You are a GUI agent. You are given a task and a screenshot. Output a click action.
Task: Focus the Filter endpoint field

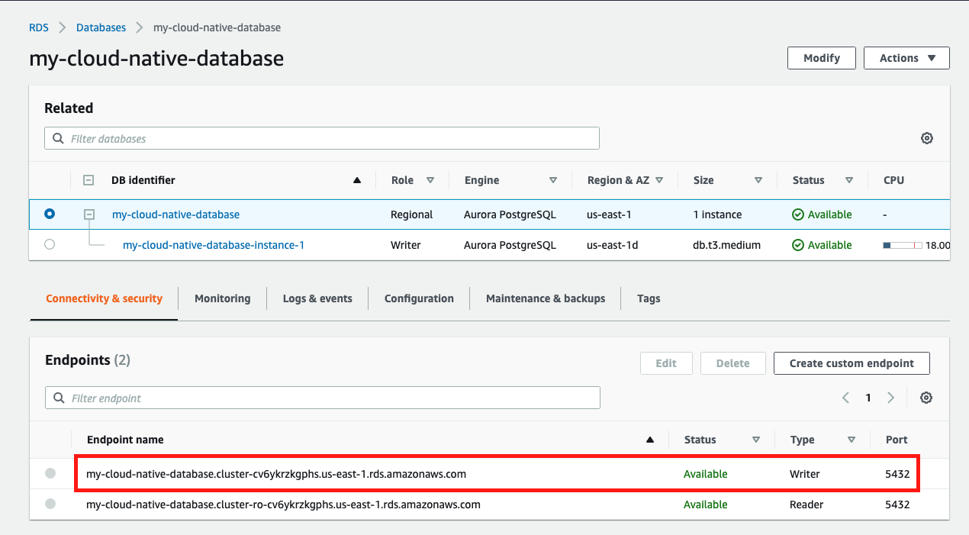pos(323,398)
